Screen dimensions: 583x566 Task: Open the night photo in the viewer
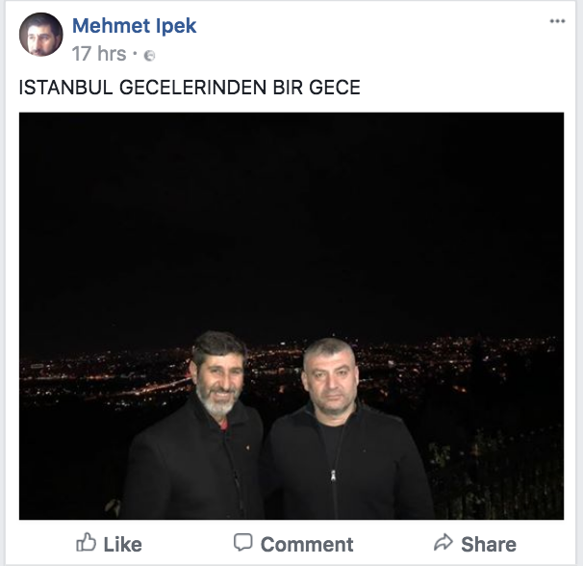pos(291,316)
